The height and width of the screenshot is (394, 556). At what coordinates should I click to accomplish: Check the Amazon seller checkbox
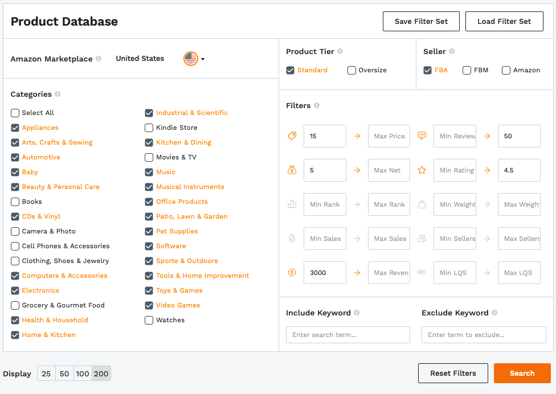click(x=506, y=70)
